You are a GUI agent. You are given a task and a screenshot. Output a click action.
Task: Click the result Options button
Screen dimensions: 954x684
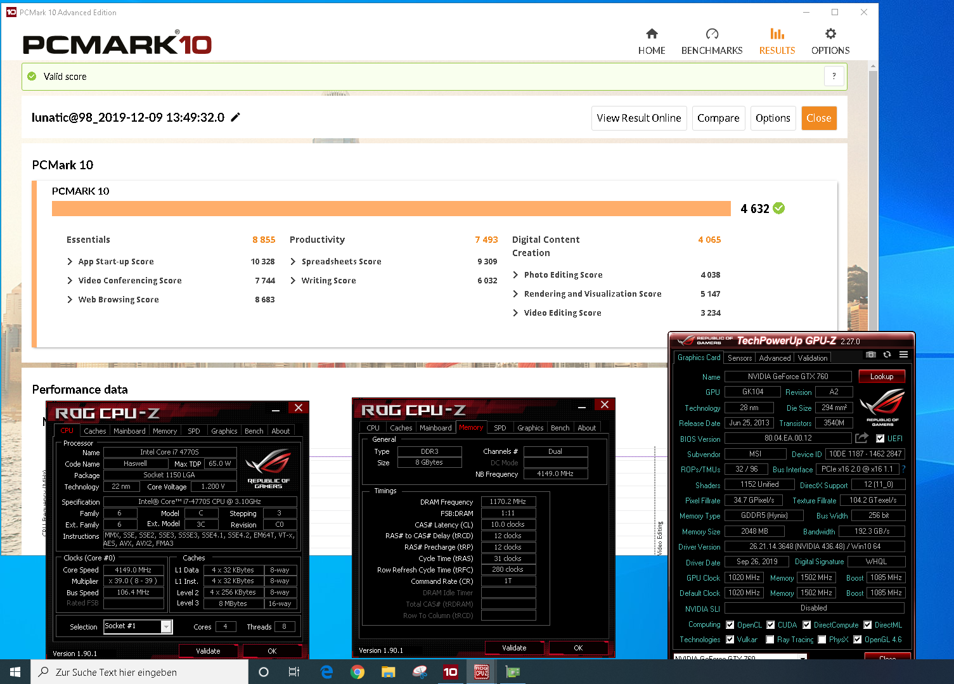tap(773, 118)
